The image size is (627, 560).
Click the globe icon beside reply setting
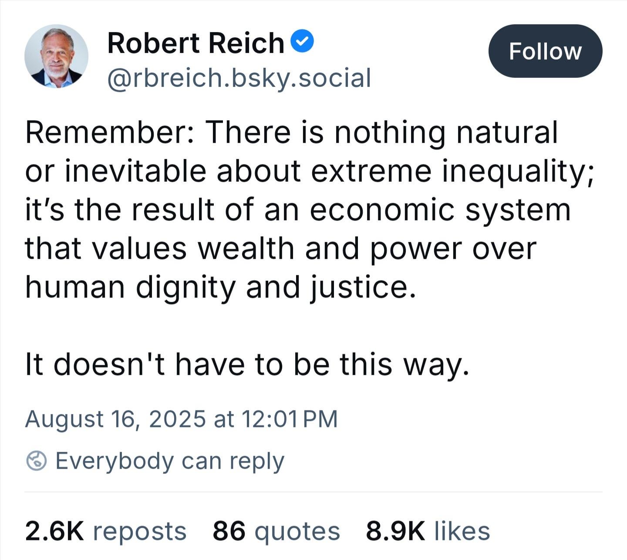(x=37, y=461)
